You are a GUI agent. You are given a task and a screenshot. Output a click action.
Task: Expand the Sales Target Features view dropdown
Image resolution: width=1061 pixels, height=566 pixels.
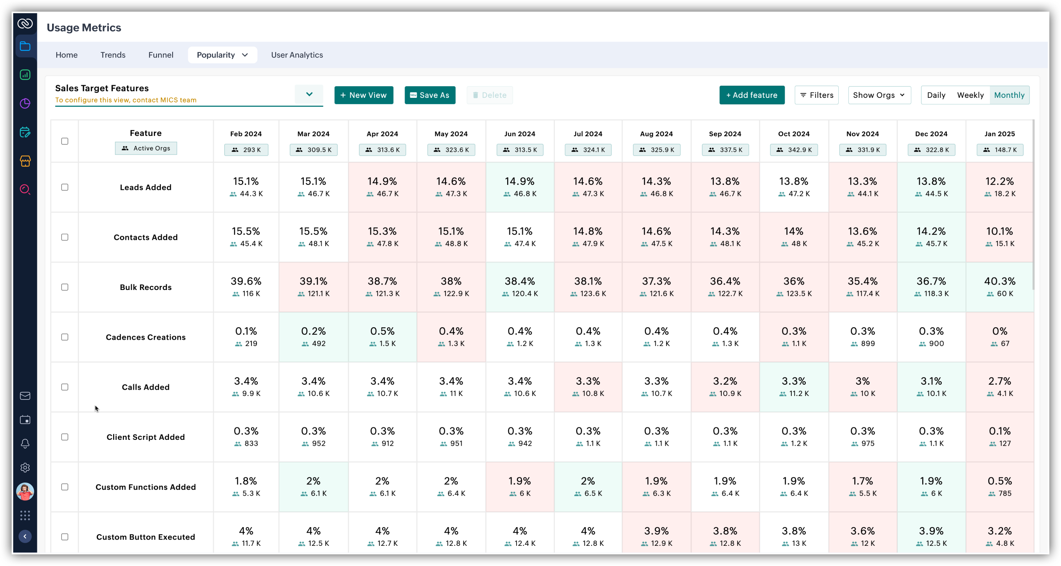click(x=309, y=94)
